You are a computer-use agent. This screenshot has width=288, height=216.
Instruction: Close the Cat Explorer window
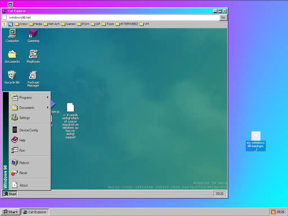pos(225,11)
